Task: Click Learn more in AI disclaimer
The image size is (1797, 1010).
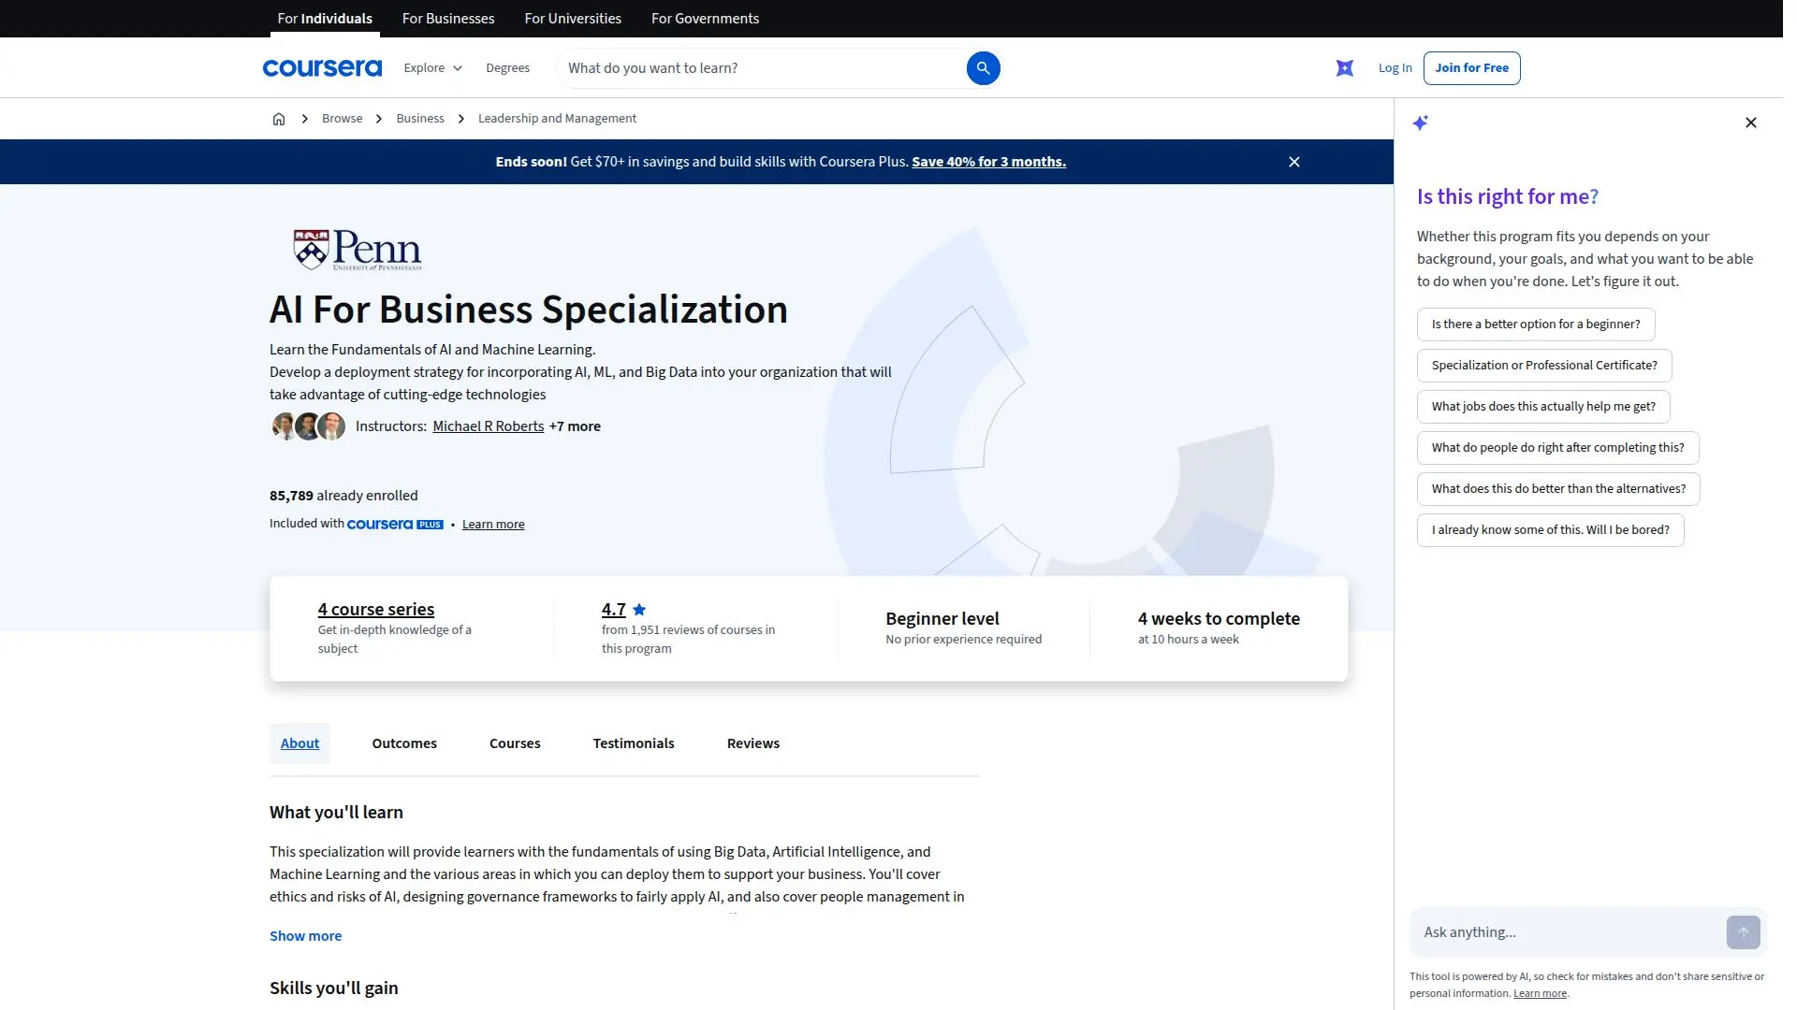Action: [1540, 994]
